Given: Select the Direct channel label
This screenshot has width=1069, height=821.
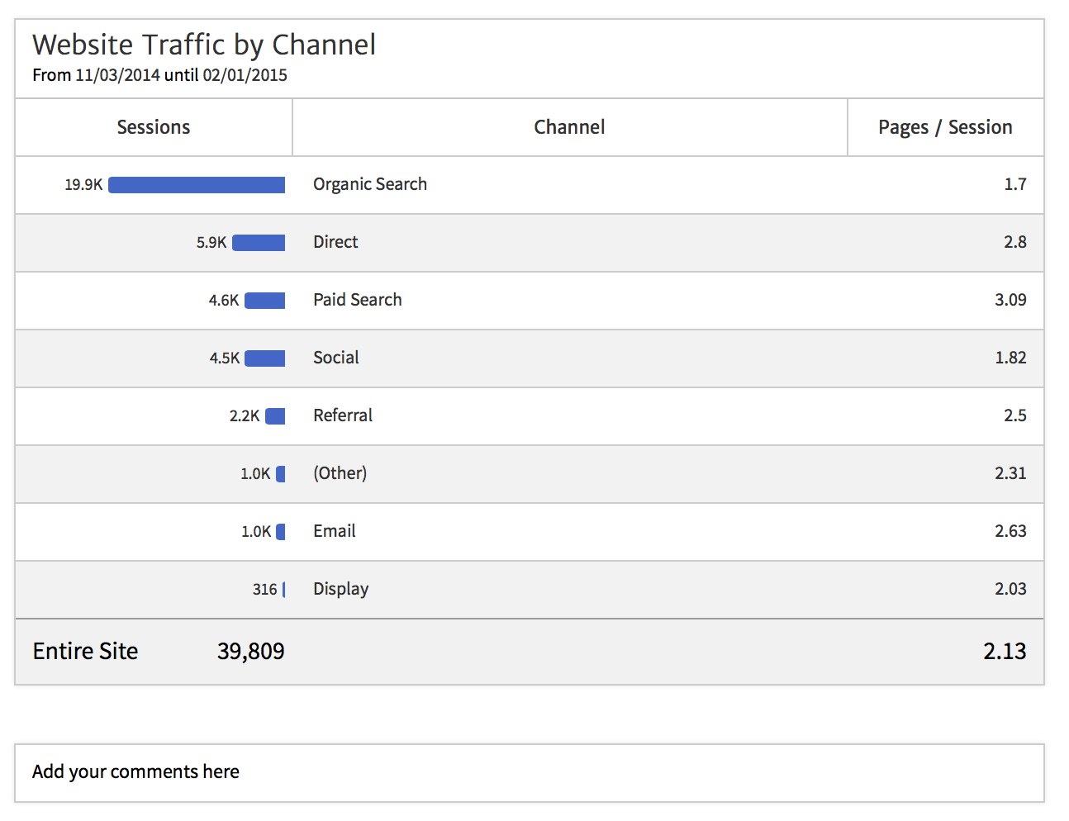Looking at the screenshot, I should coord(335,242).
